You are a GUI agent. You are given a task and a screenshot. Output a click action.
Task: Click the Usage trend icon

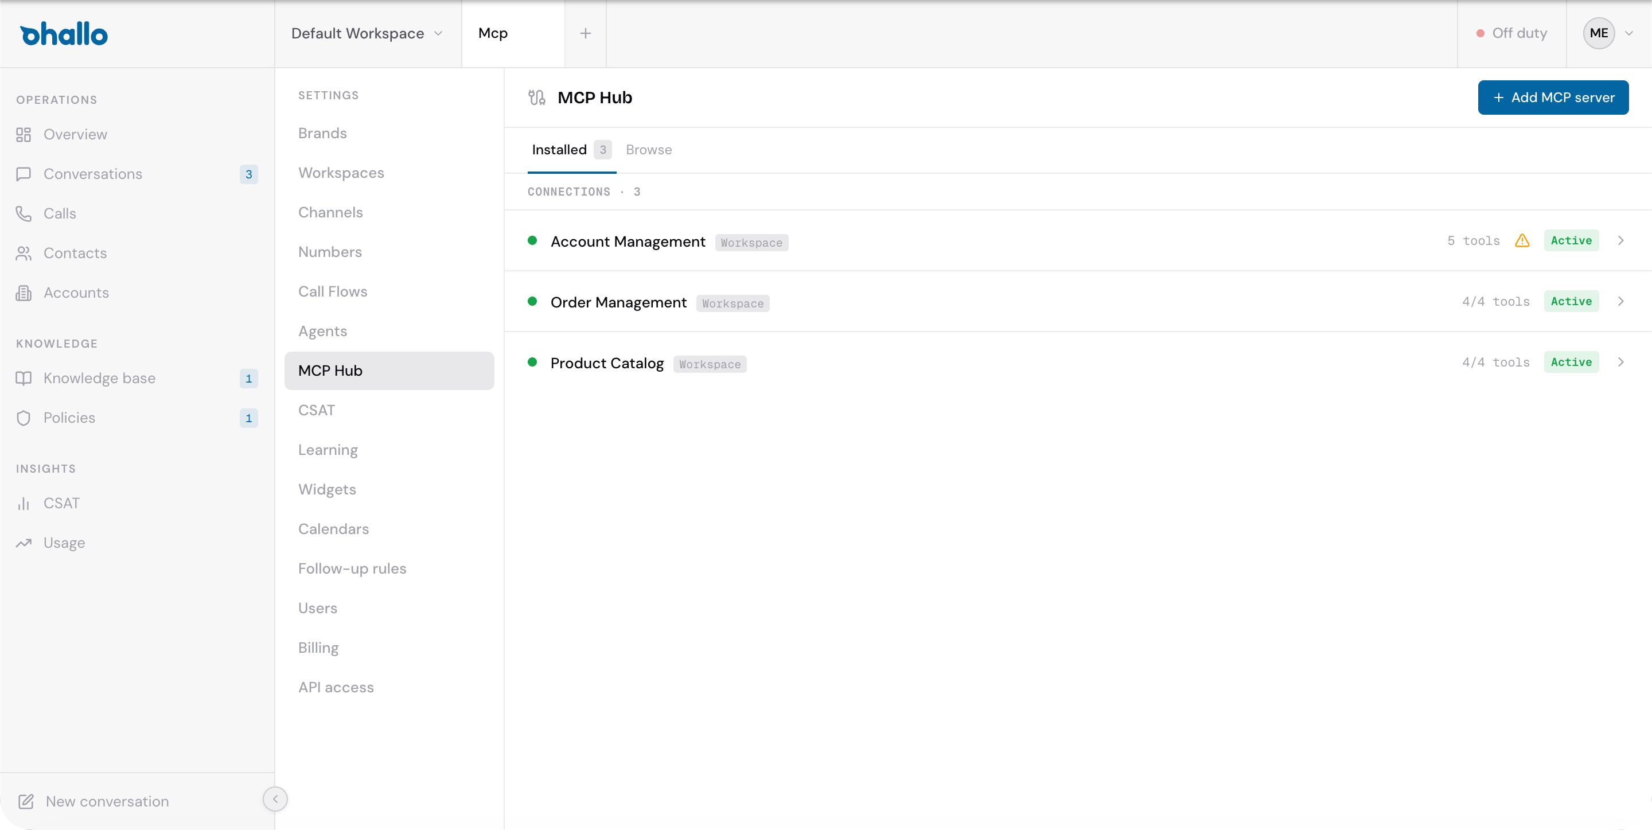24,543
